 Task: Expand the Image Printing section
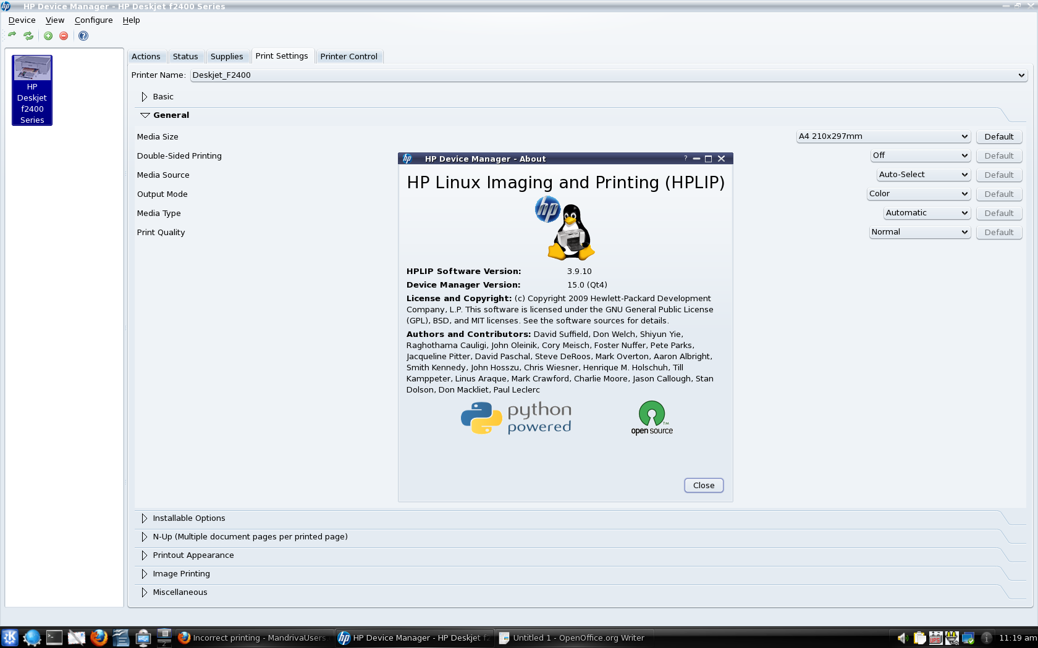tap(144, 574)
